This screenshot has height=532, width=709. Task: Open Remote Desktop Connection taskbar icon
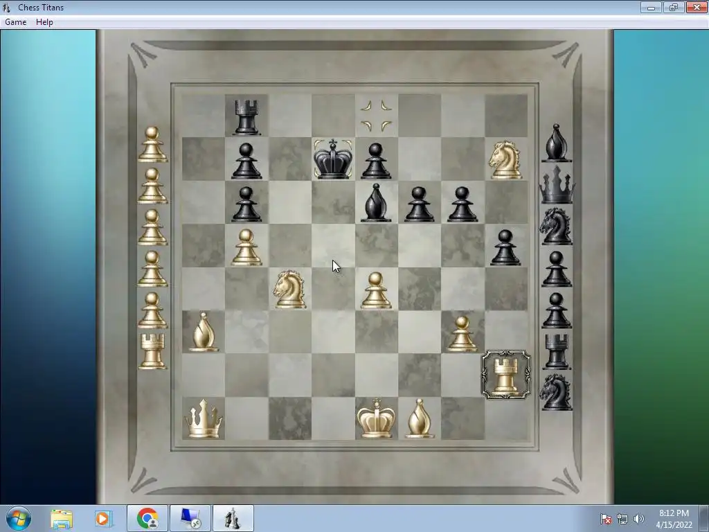point(190,518)
